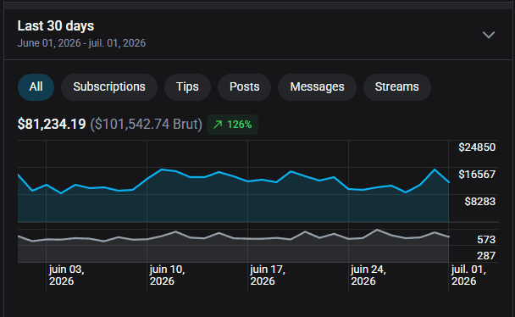Click the juil. 01, 2026 date label
The height and width of the screenshot is (317, 515).
[468, 275]
